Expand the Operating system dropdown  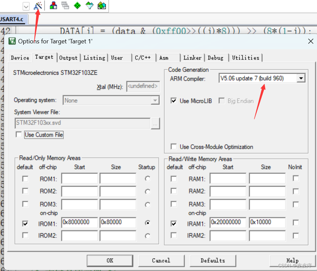pyautogui.click(x=155, y=100)
